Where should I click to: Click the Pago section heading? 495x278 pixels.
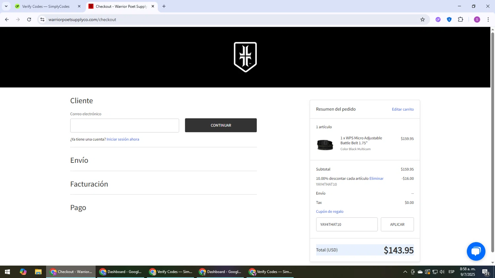[x=78, y=208]
